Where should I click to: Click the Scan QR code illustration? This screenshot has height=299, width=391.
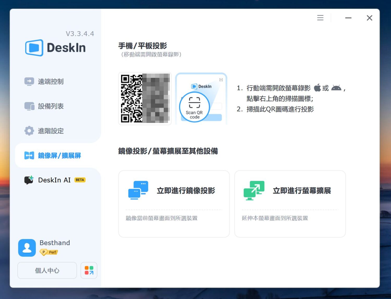pos(201,99)
